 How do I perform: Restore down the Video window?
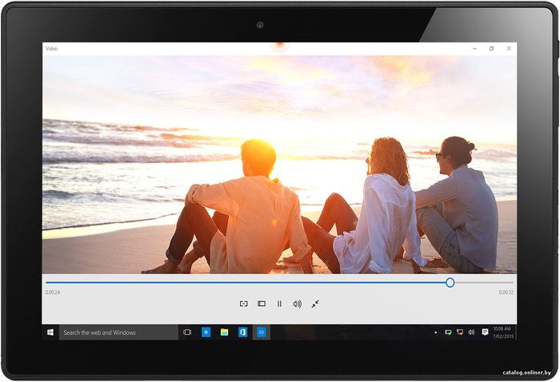point(492,49)
